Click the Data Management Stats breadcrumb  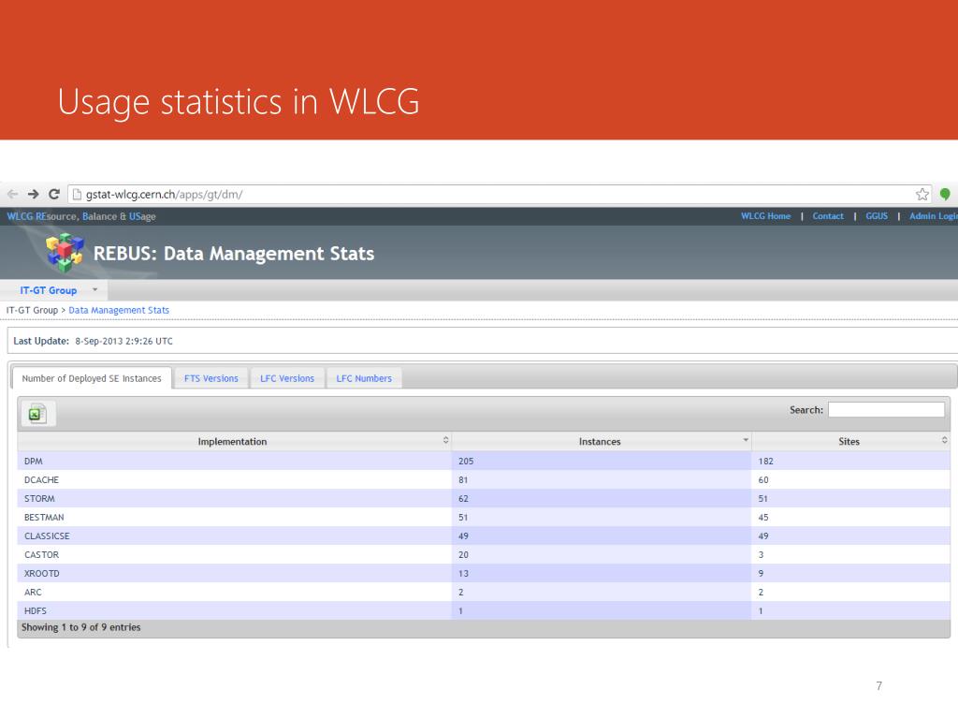(x=119, y=311)
